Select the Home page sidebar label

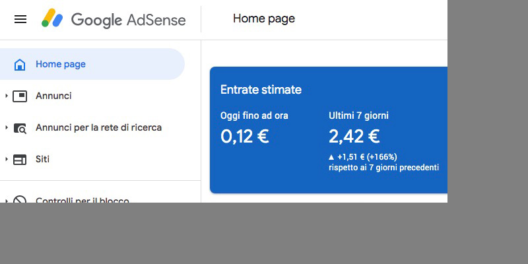tap(61, 64)
